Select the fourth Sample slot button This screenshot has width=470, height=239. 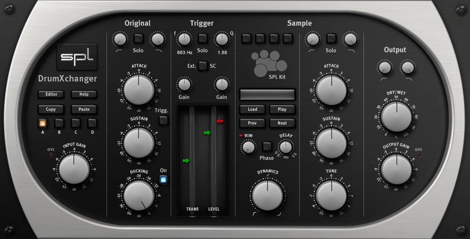click(x=288, y=38)
